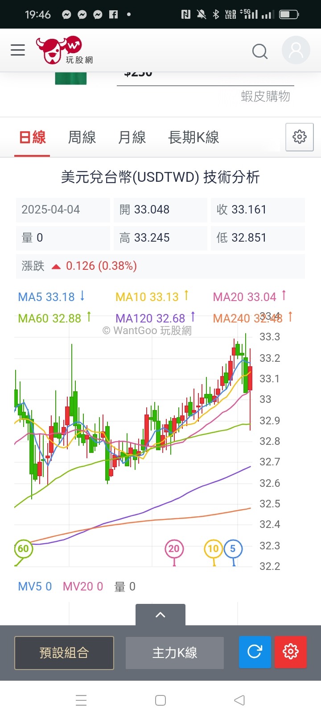Open the hamburger navigation menu

pyautogui.click(x=18, y=50)
